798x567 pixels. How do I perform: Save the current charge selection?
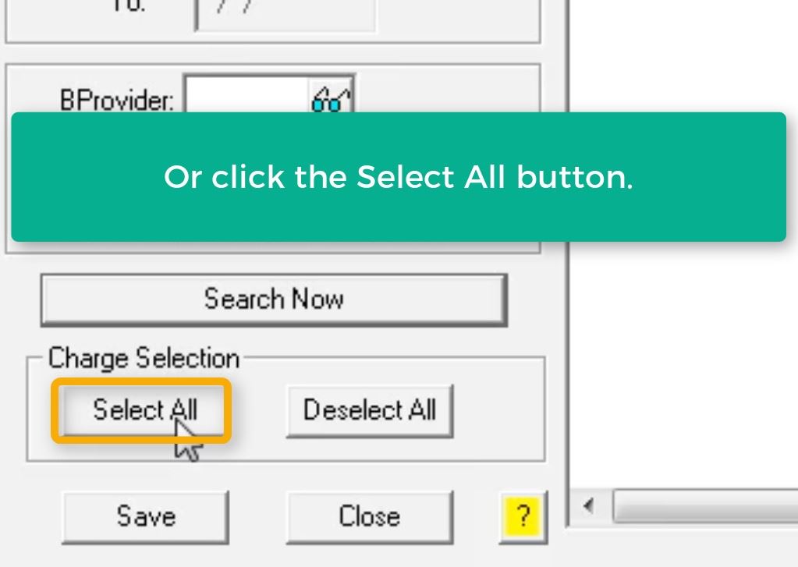(x=146, y=516)
